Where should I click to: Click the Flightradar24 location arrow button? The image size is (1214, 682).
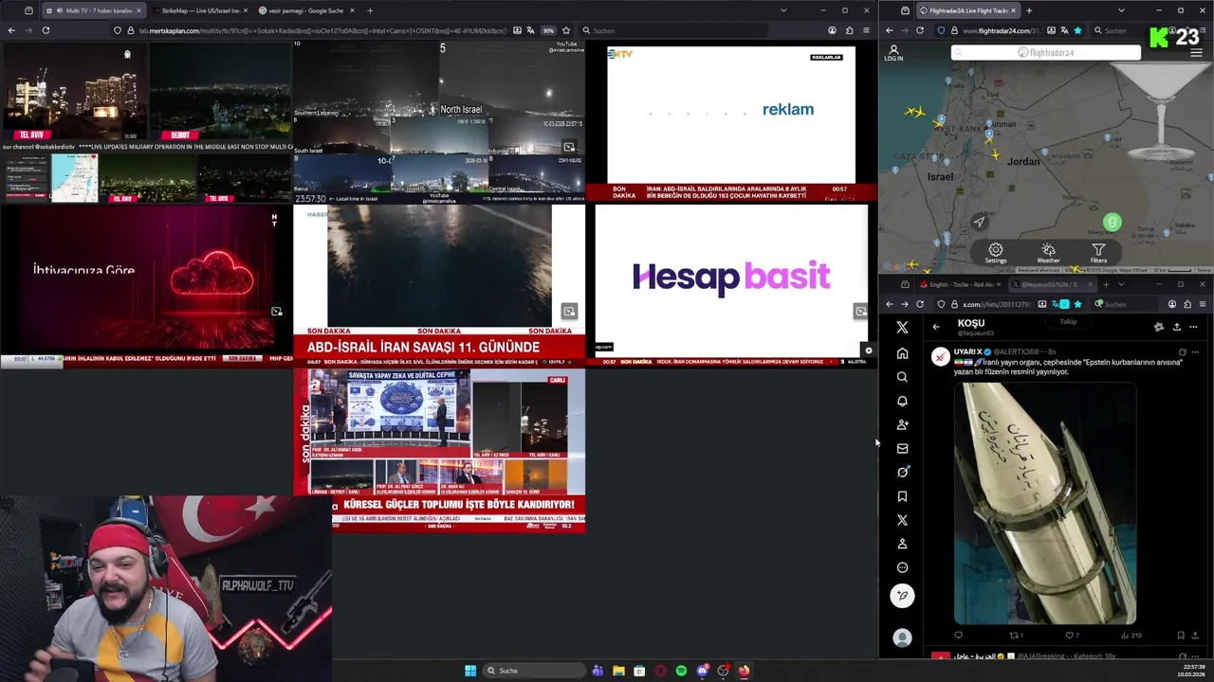click(980, 222)
